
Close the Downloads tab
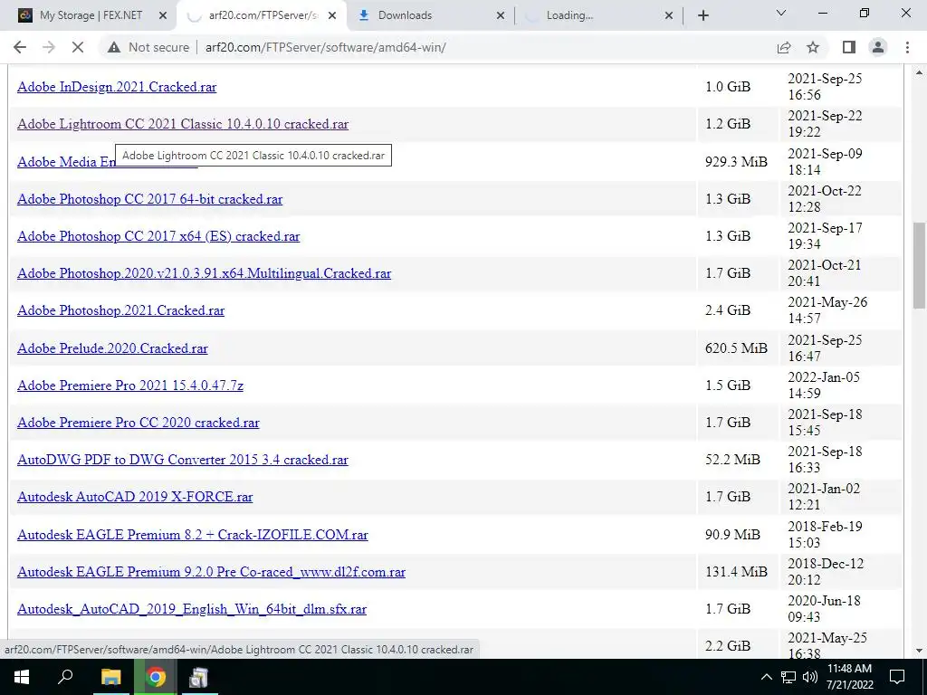500,16
